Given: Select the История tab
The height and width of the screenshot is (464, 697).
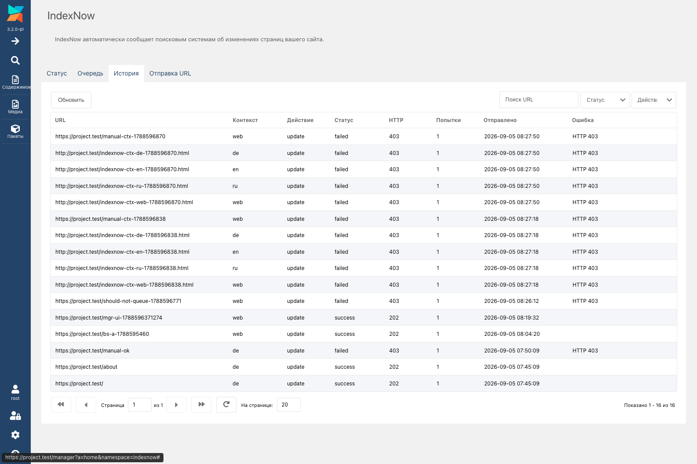Looking at the screenshot, I should [126, 73].
